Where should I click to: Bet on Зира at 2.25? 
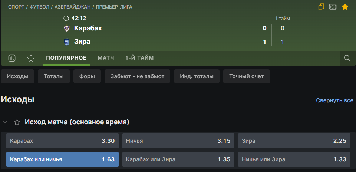(x=294, y=141)
